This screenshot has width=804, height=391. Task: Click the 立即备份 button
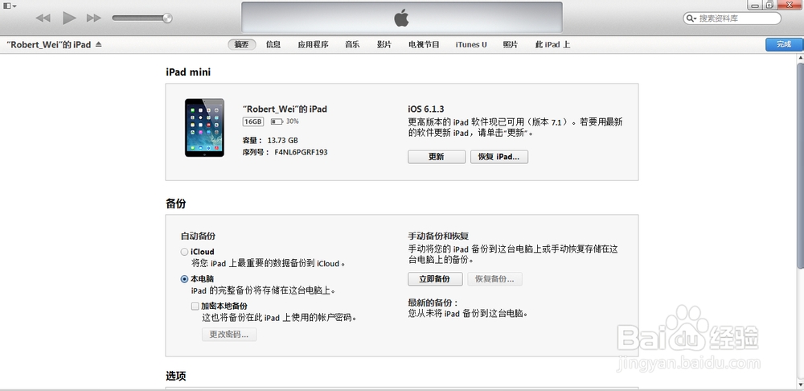tap(435, 279)
